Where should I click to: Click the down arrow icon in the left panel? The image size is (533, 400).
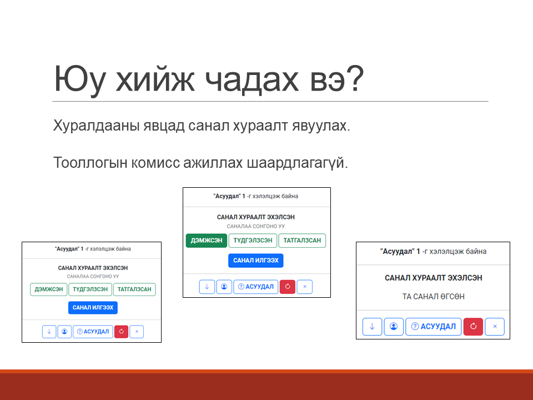point(49,332)
